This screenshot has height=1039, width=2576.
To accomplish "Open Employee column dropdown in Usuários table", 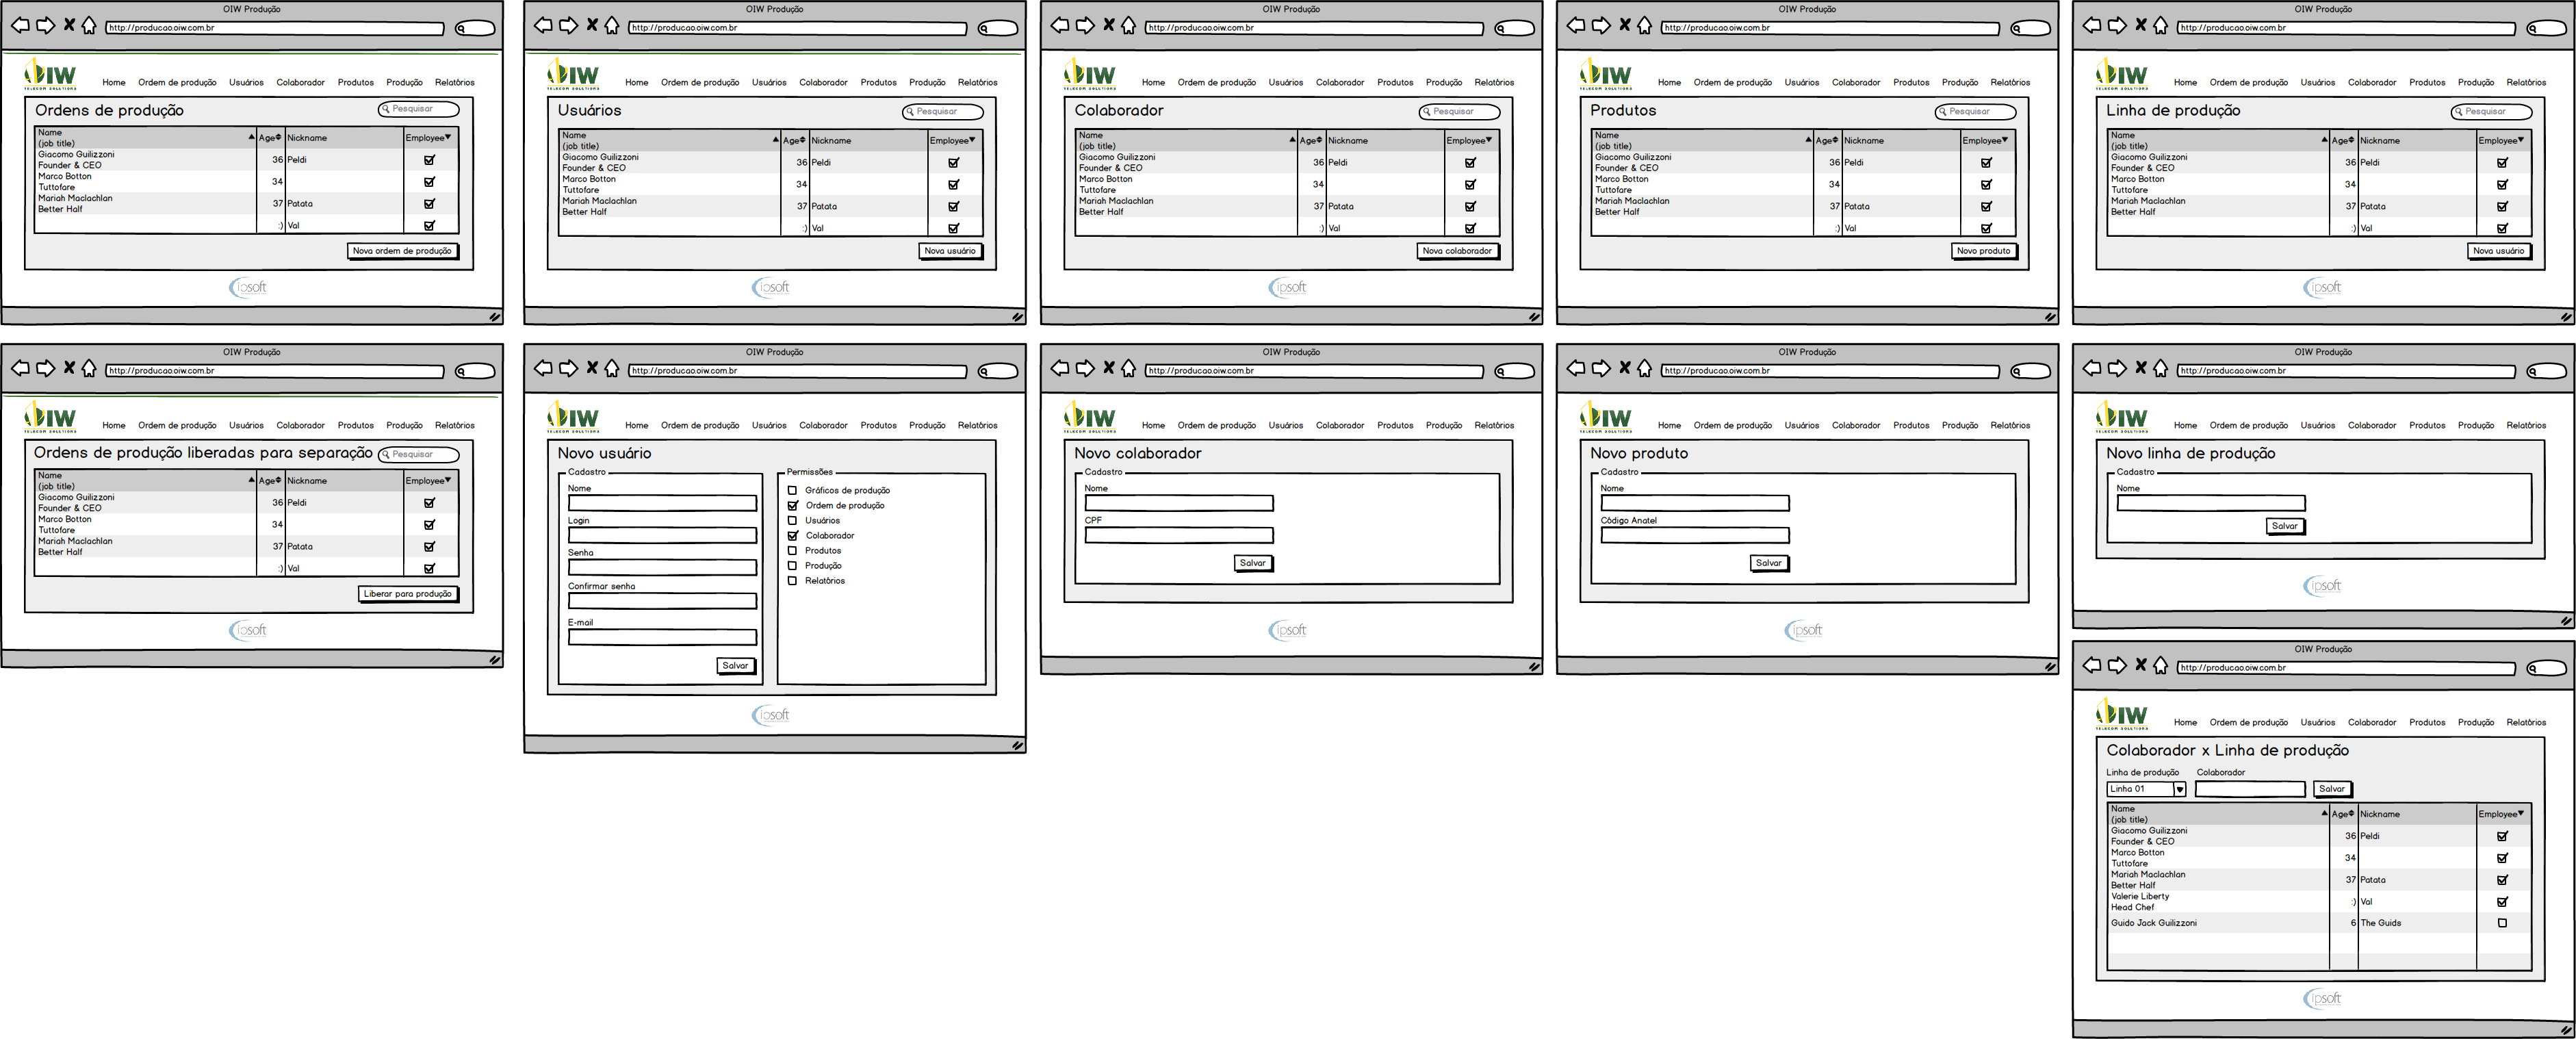I will click(972, 140).
